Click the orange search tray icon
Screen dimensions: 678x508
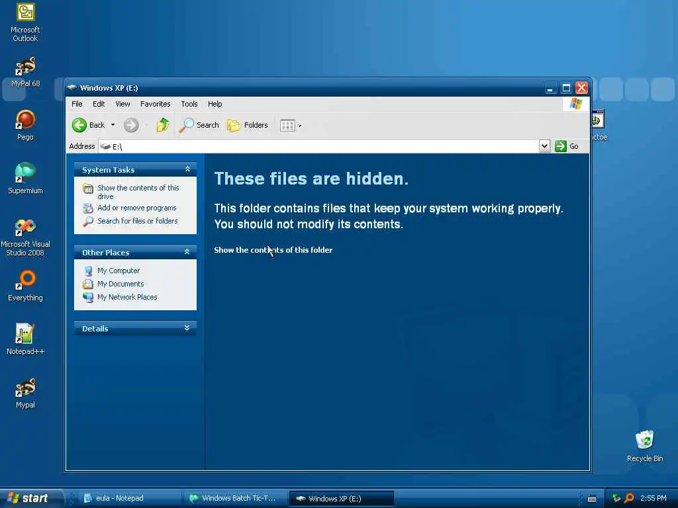(629, 498)
